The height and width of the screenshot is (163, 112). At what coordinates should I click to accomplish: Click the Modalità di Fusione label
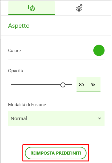click(x=27, y=105)
